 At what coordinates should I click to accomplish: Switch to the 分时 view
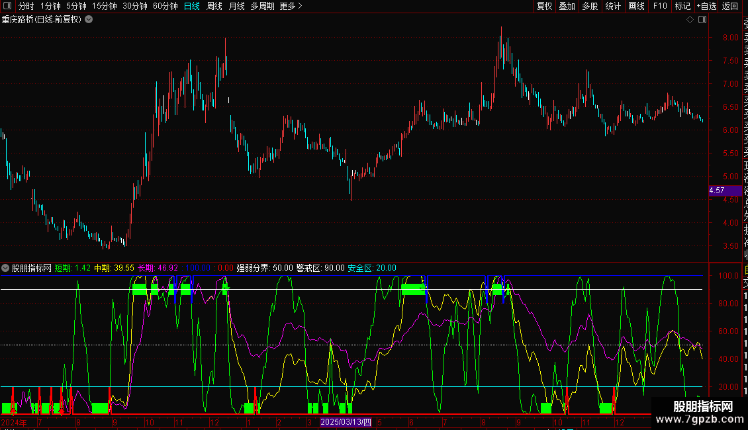(26, 6)
